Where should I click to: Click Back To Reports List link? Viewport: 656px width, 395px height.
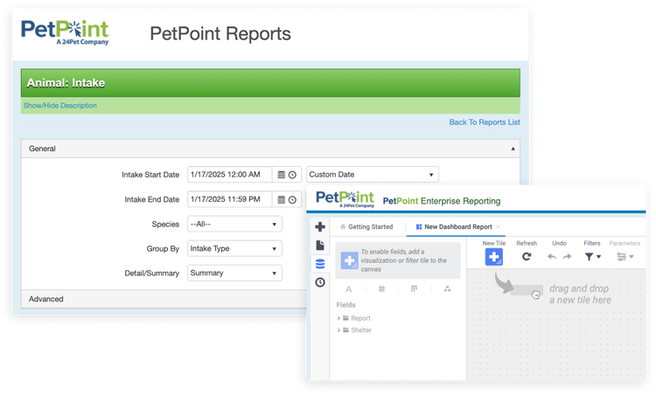pos(485,122)
